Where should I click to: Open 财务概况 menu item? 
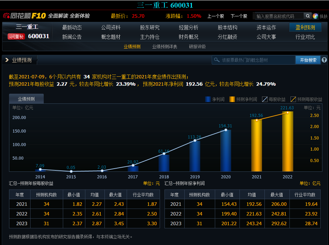tap(188, 37)
